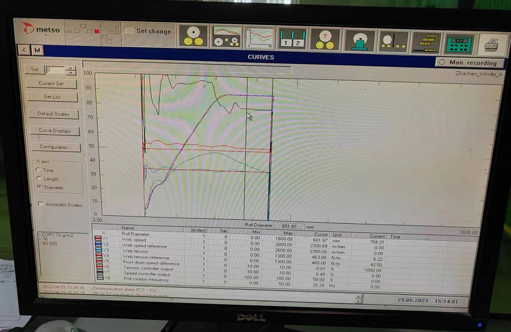Click the metso logo button

[40, 29]
